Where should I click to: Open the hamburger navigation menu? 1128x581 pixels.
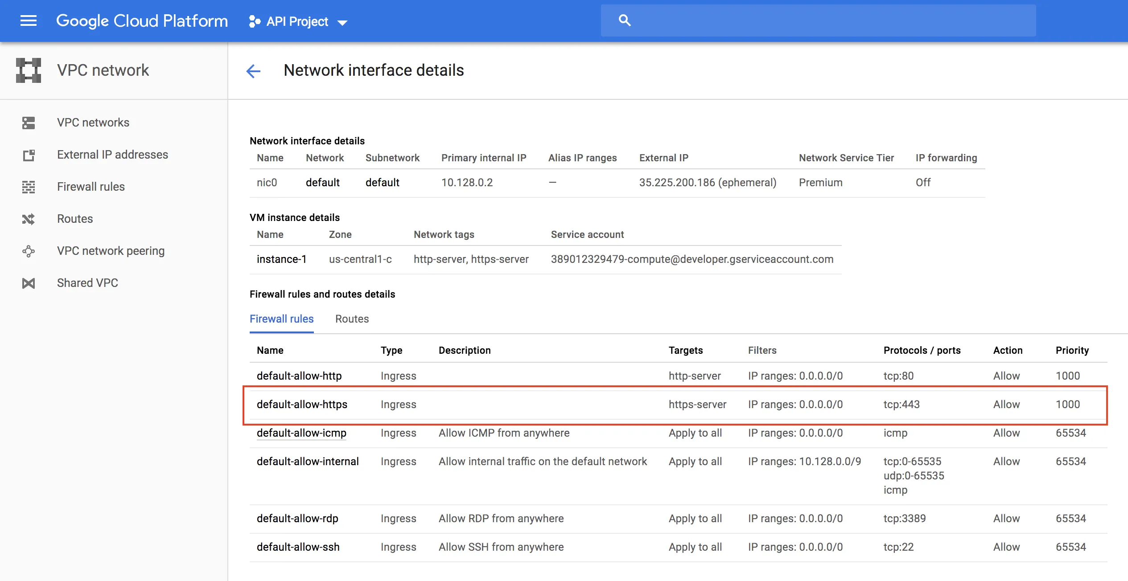[x=29, y=21]
